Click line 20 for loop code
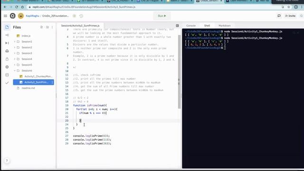This screenshot has height=171, width=304. click(x=97, y=109)
